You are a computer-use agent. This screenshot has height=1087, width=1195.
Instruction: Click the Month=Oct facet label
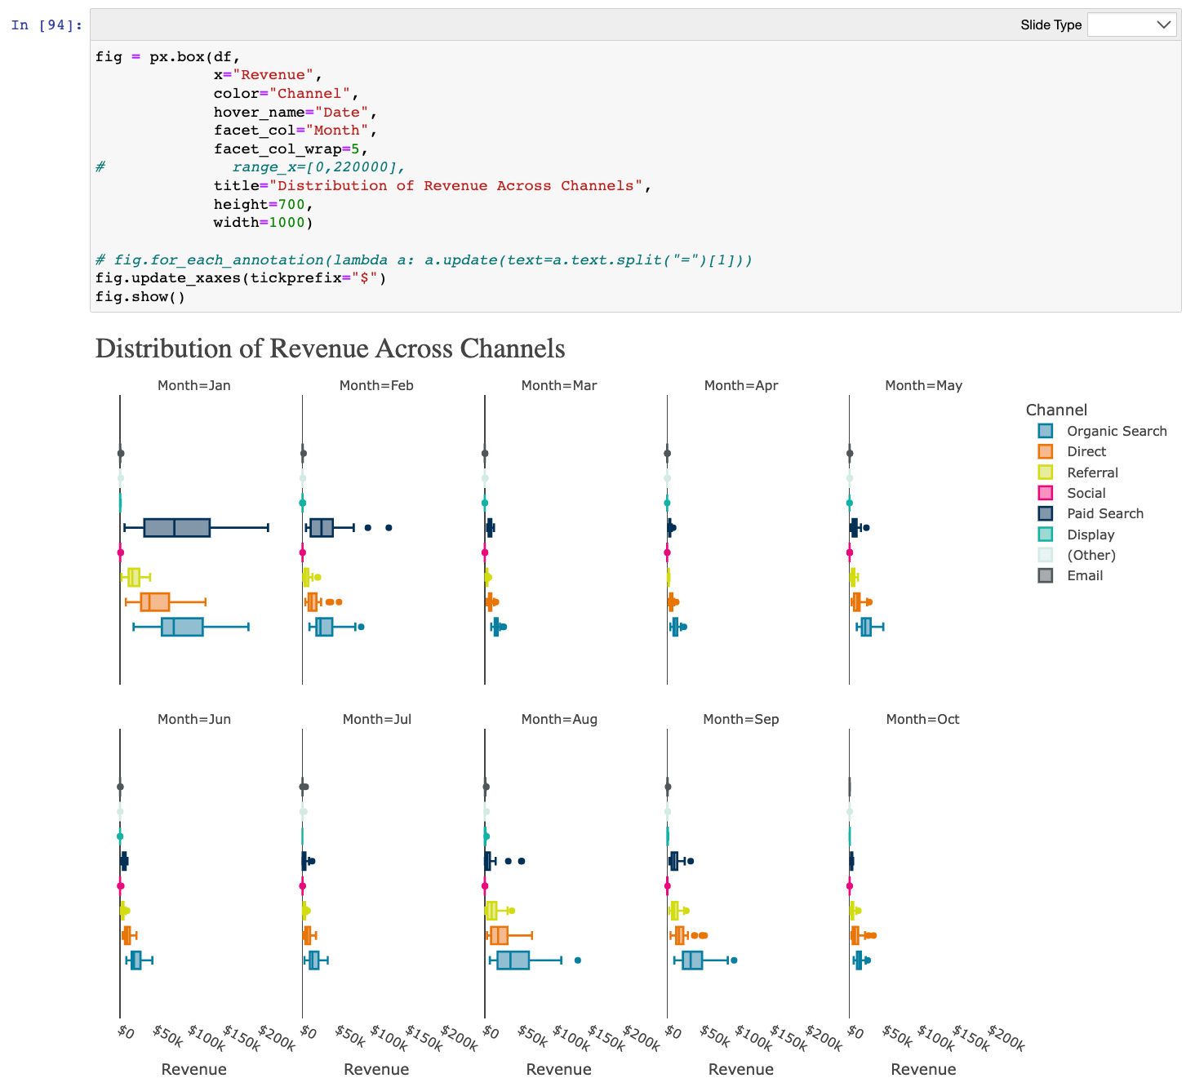pos(922,719)
